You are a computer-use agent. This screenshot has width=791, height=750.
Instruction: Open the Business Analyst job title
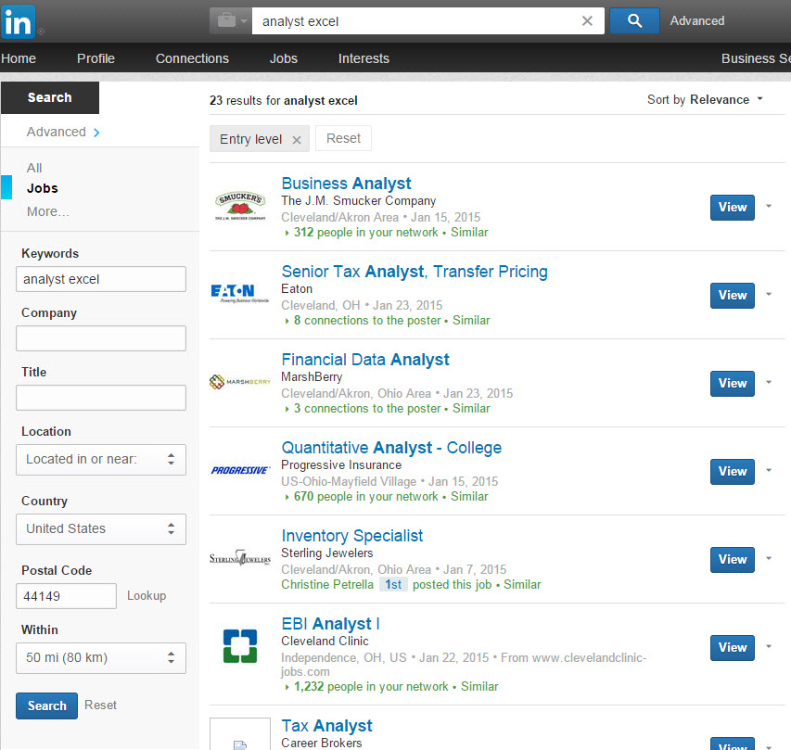click(x=346, y=183)
